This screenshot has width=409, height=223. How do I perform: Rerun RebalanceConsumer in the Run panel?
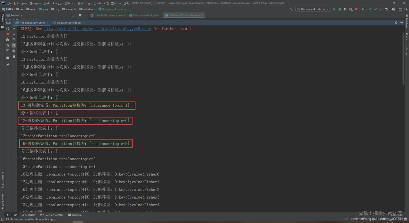point(8,29)
